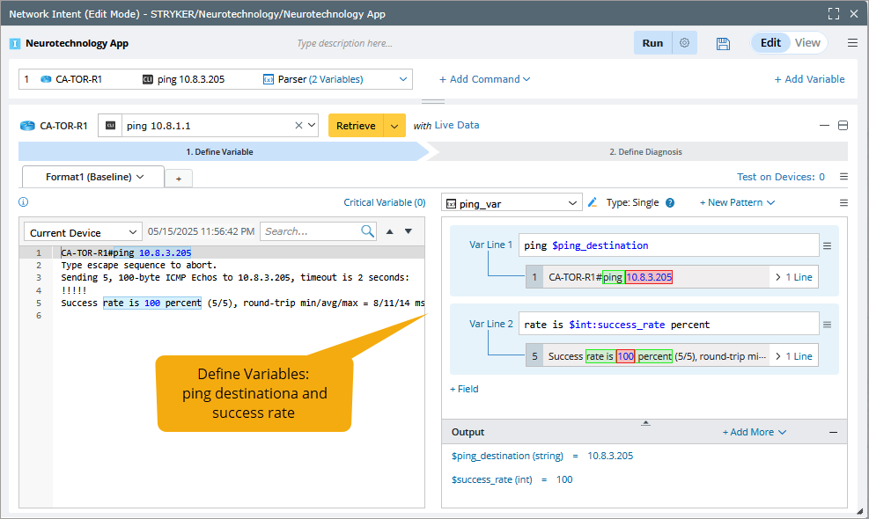Click the CLI icon in the command field

click(110, 126)
